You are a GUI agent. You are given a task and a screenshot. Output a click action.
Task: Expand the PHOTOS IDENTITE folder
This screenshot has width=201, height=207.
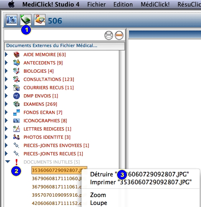[6, 137]
